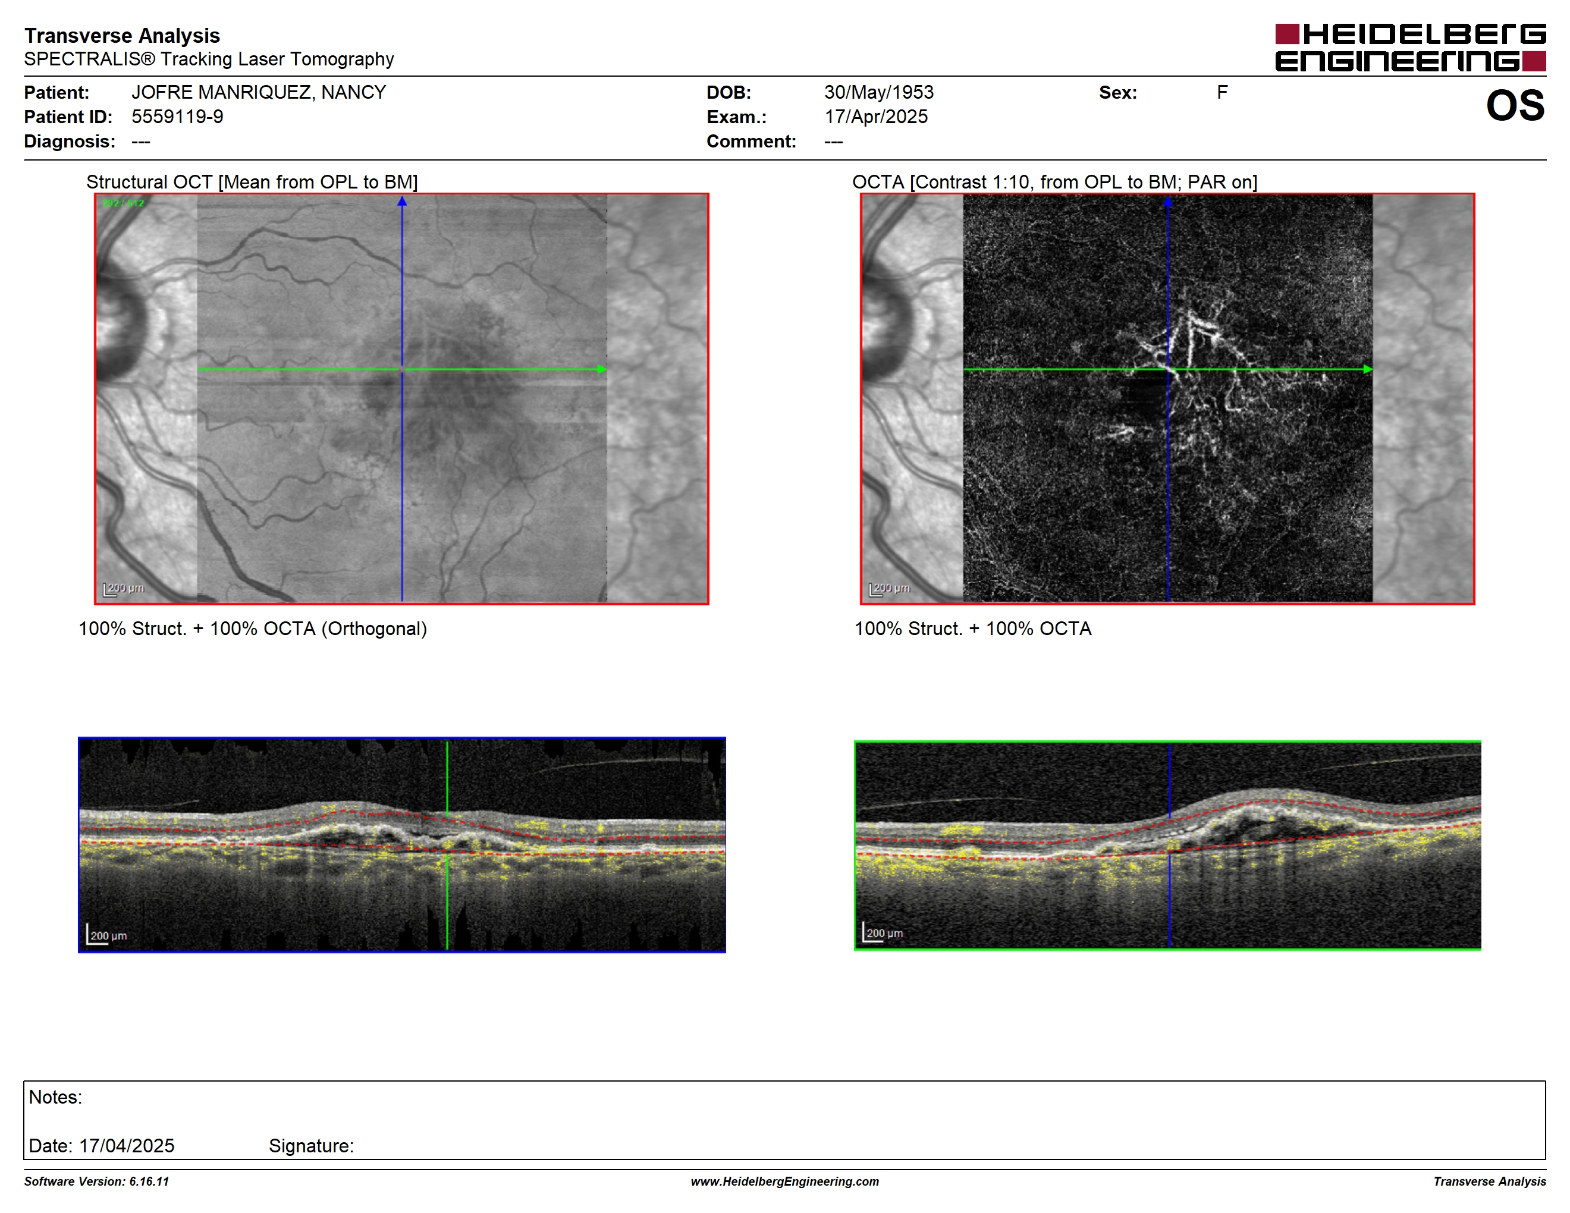Click the patient name JOFRE MANRIQUEZ, NANCY

259,93
